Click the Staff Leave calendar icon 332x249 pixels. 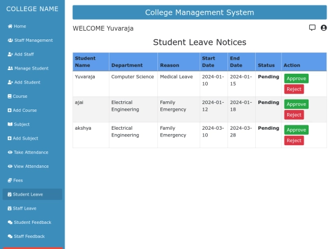[x=9, y=208]
